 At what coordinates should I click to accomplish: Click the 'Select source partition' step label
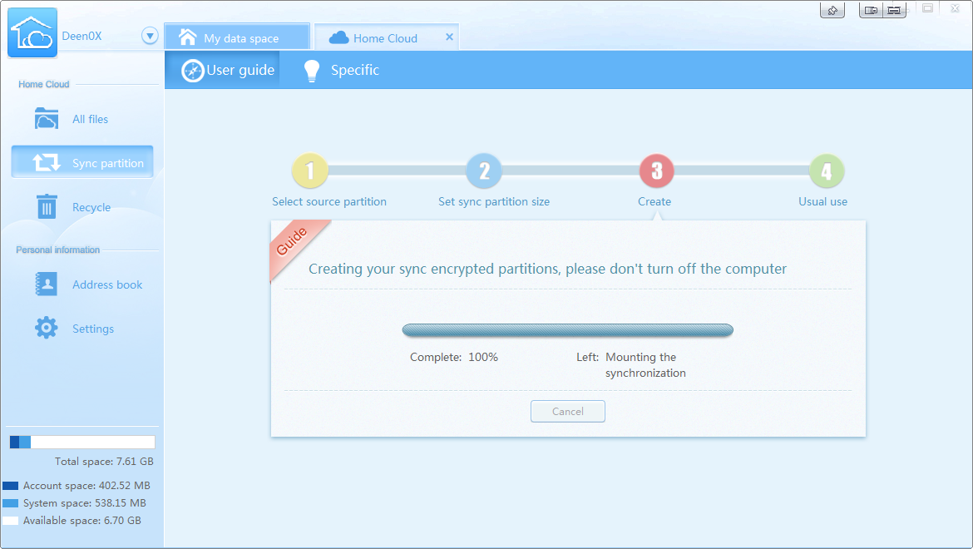(328, 201)
